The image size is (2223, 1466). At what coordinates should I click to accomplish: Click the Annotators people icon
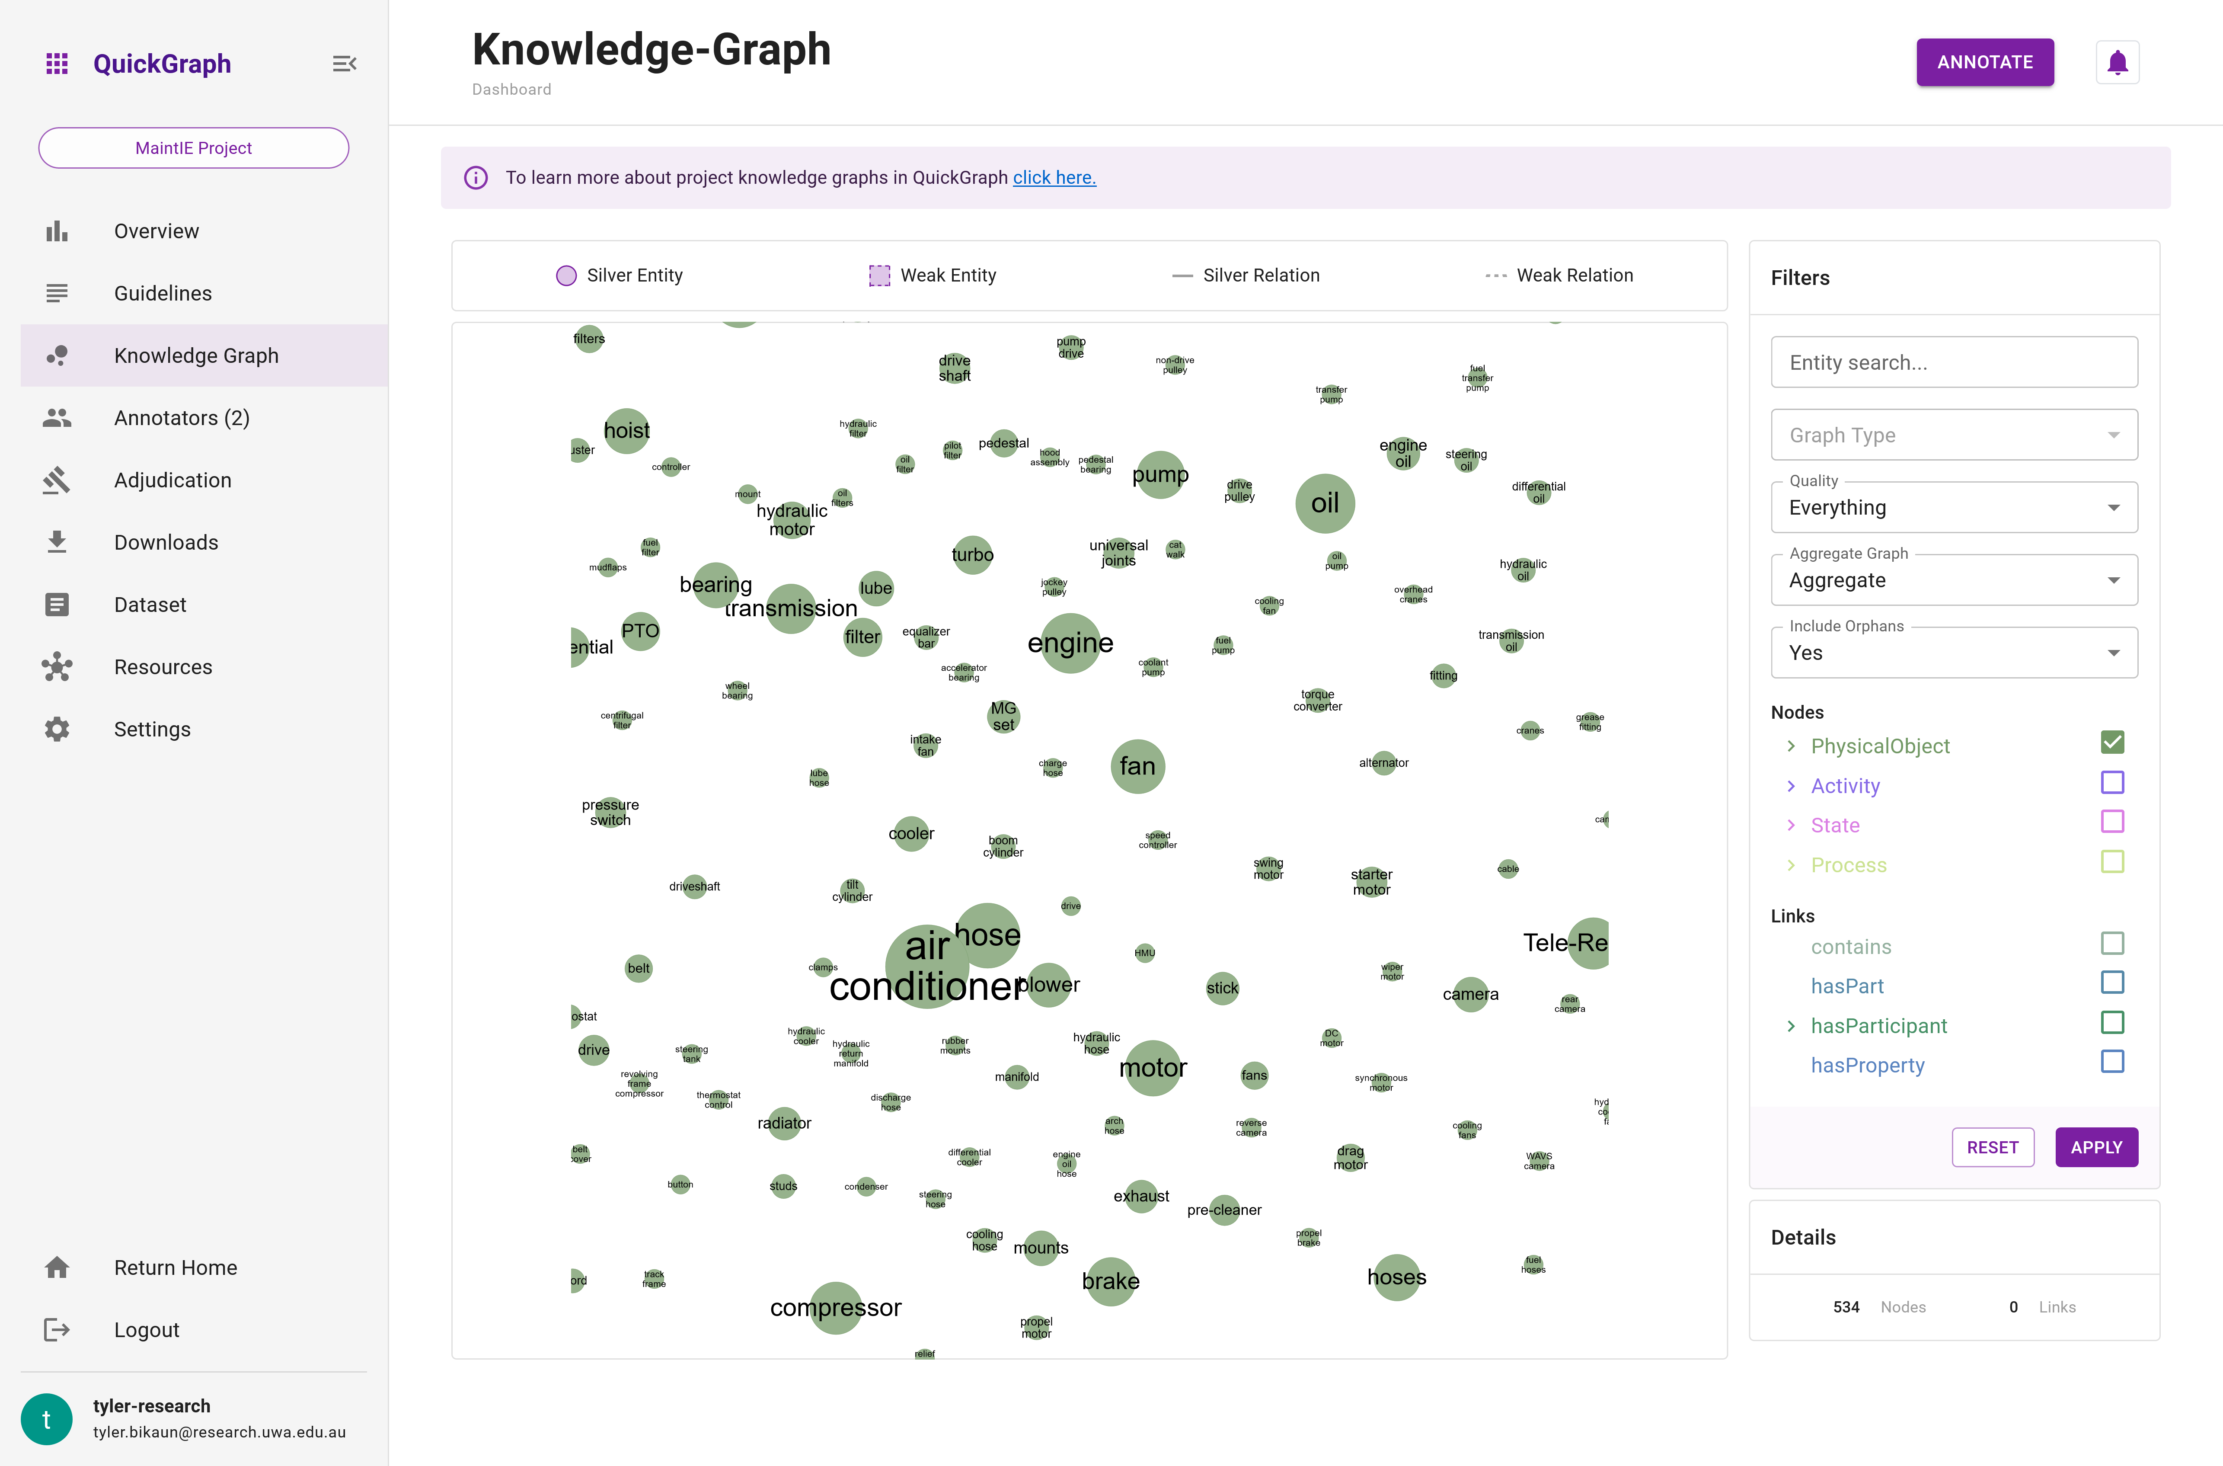click(x=57, y=418)
